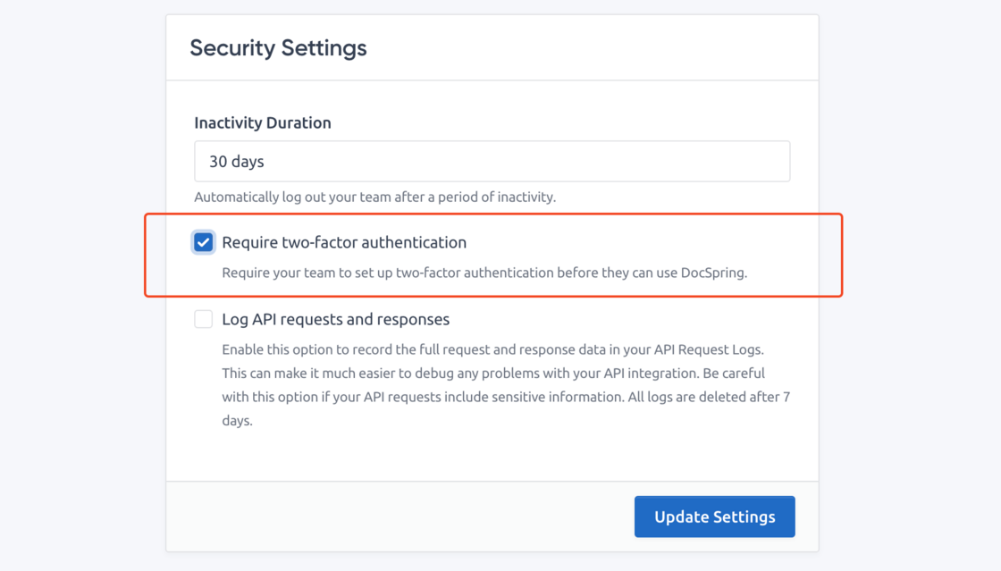Click the "Inactivity Duration" field label
The height and width of the screenshot is (571, 1001).
pos(263,122)
